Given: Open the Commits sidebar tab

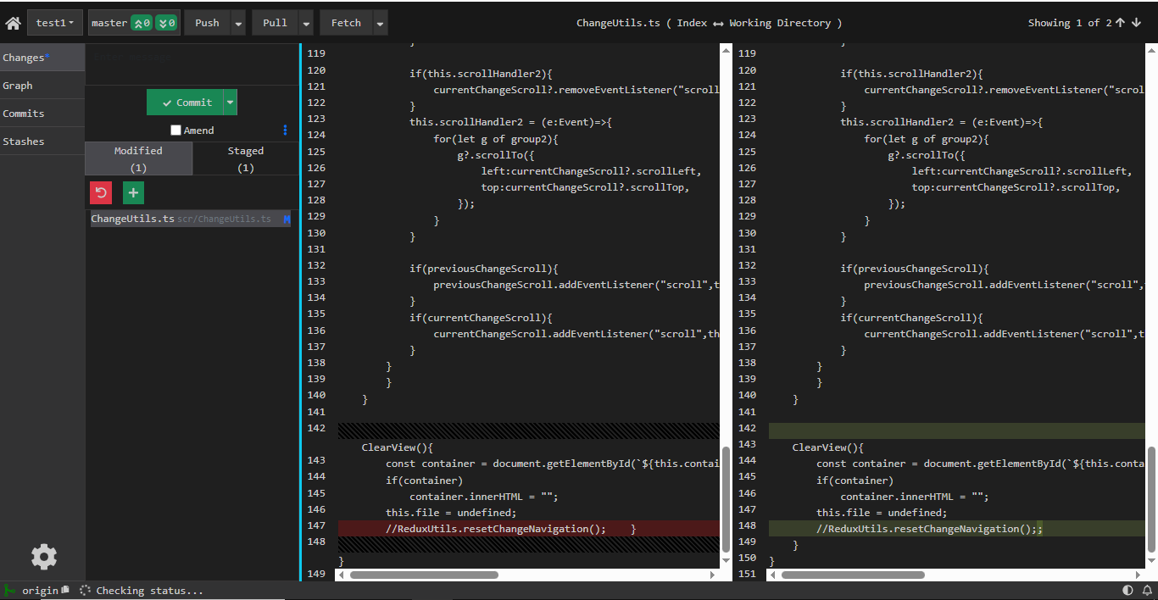Looking at the screenshot, I should (42, 114).
